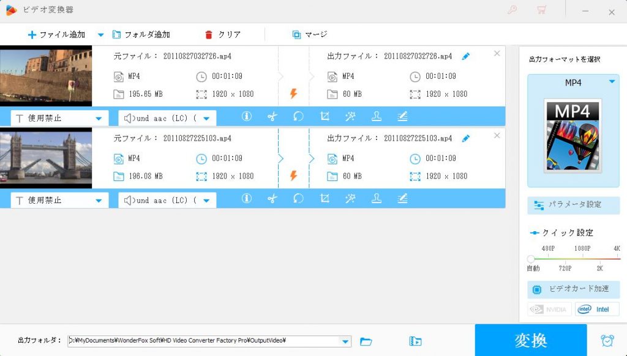Edit output filename 20110827032726.mp4 pencil icon
This screenshot has height=356, width=627.
(465, 56)
